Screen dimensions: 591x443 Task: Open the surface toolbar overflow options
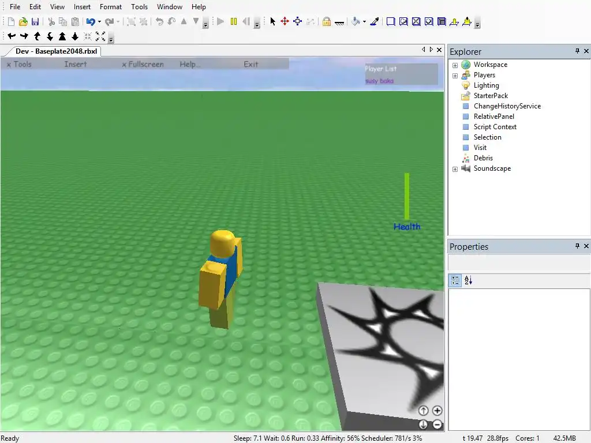click(477, 24)
